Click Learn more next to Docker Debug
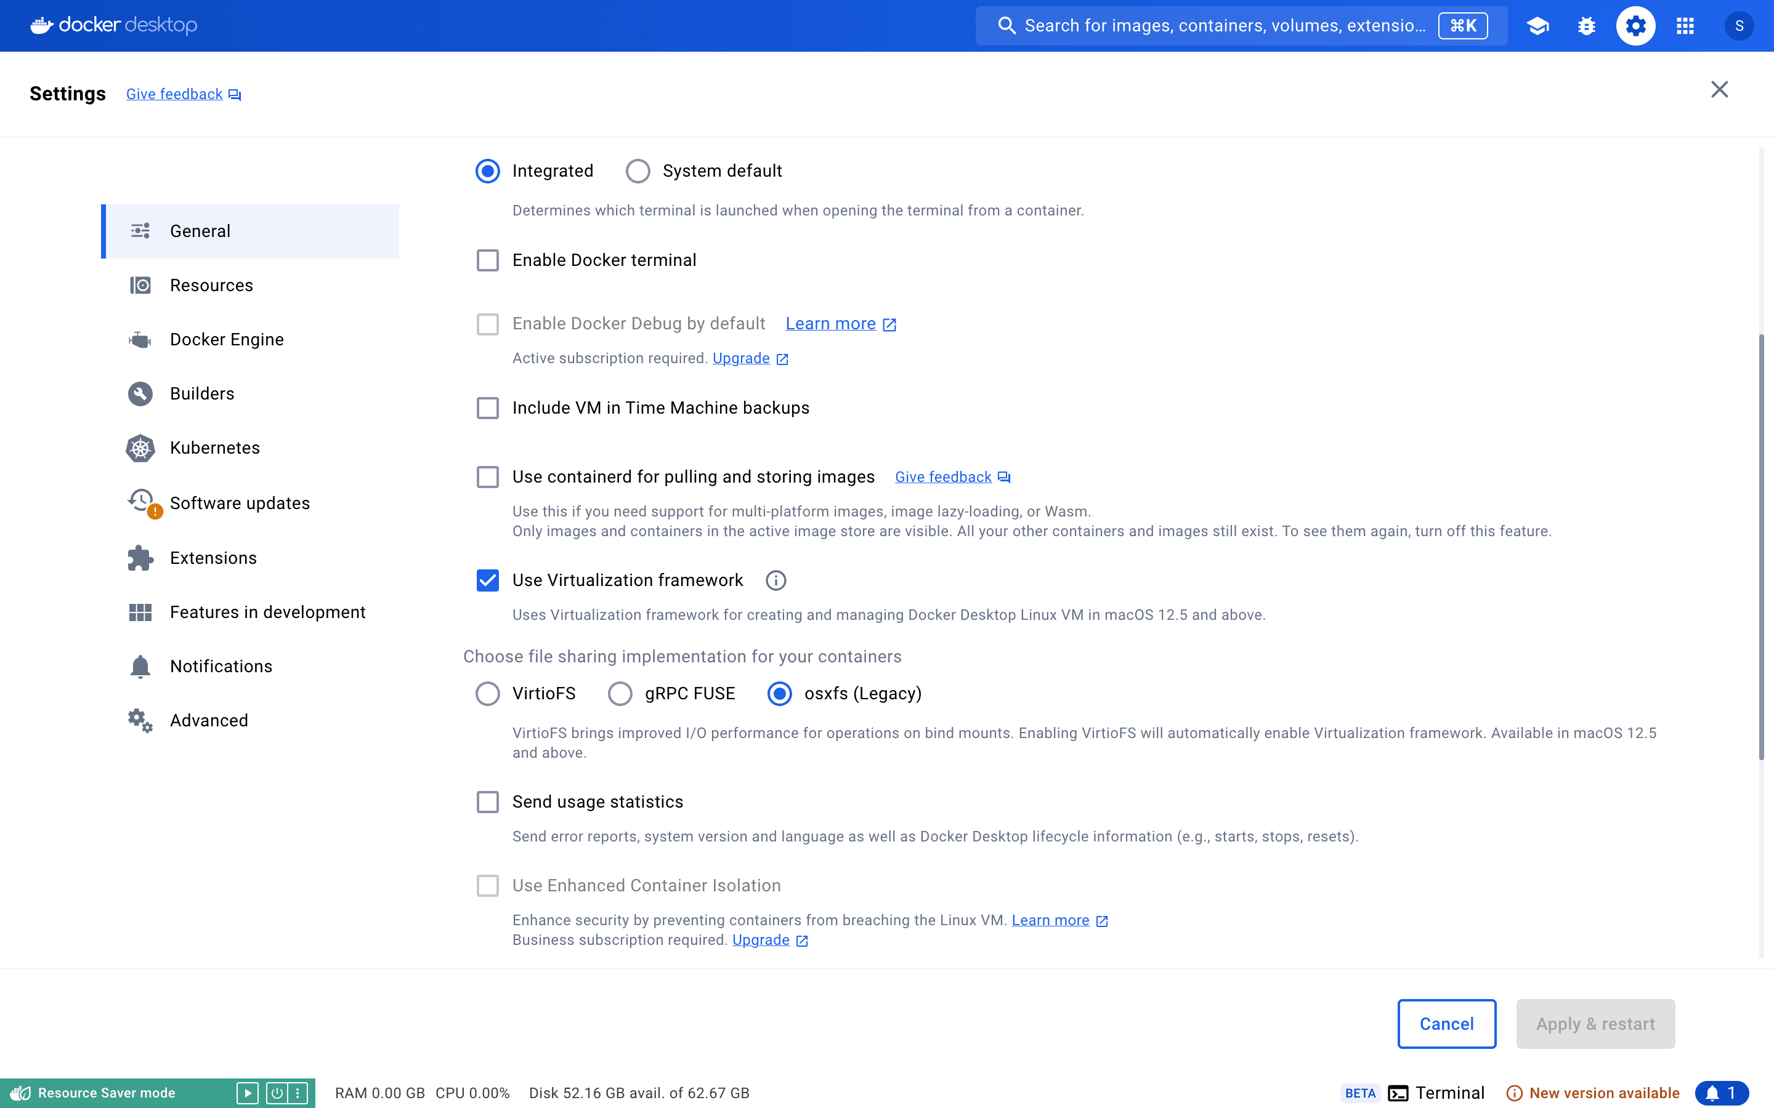This screenshot has width=1774, height=1108. (830, 323)
